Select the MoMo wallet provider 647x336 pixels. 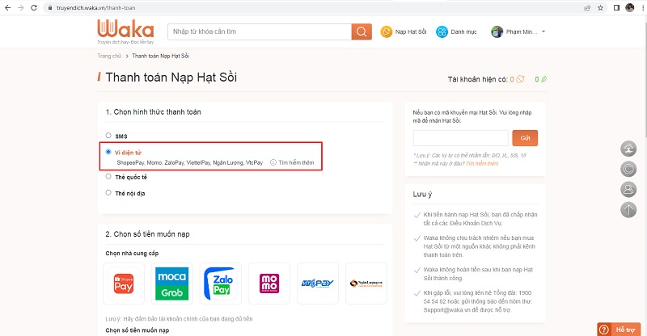[269, 283]
